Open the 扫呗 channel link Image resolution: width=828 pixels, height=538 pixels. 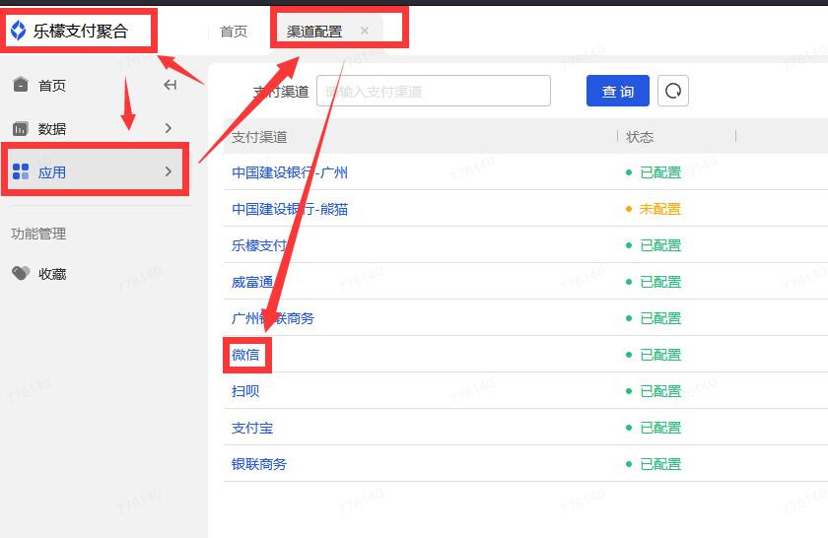[245, 391]
